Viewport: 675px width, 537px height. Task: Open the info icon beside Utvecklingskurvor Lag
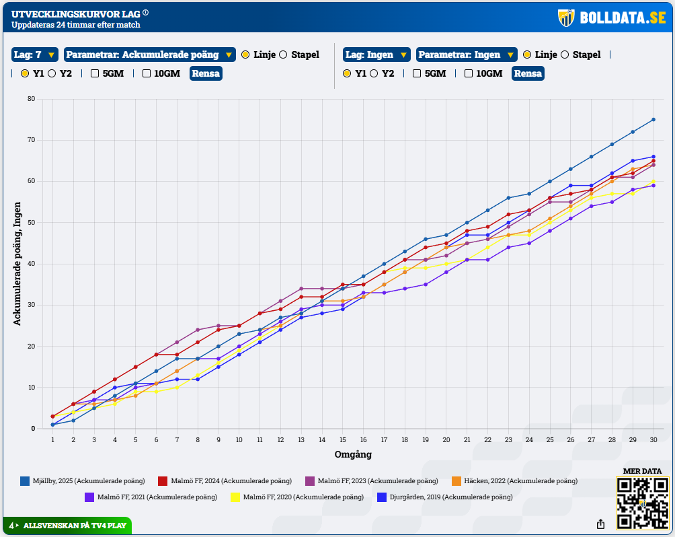[146, 12]
